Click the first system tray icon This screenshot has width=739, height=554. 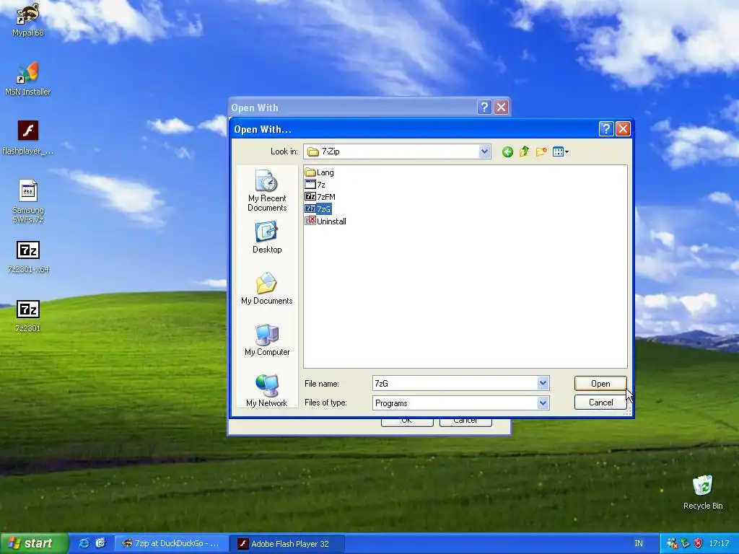672,544
